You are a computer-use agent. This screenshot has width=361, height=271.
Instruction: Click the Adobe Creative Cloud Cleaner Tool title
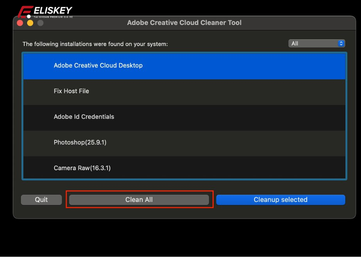coord(184,23)
